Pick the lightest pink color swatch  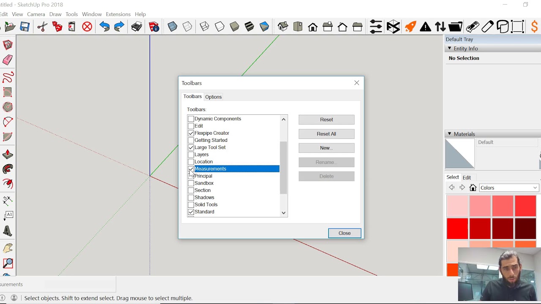pos(457,206)
